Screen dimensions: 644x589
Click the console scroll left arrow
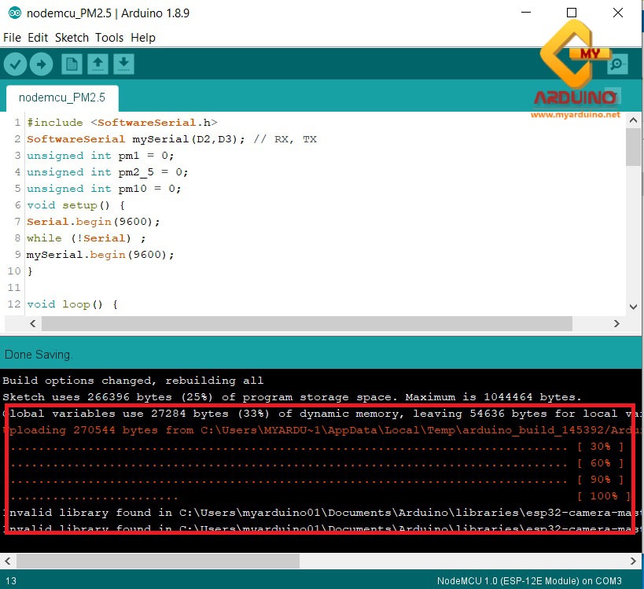7,561
